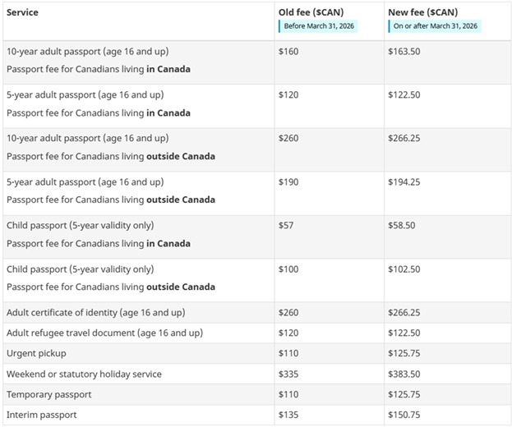Click the "On or after March 31, 2026" label
This screenshot has width=512, height=427.
[x=436, y=25]
